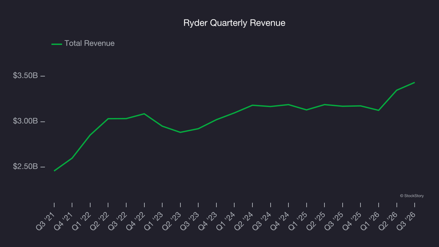Select the 'Total Revenue' legend label

[90, 44]
